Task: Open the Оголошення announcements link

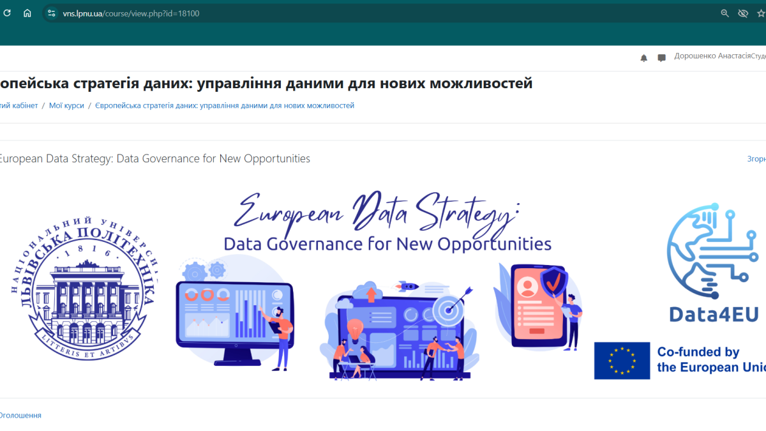Action: (x=20, y=415)
